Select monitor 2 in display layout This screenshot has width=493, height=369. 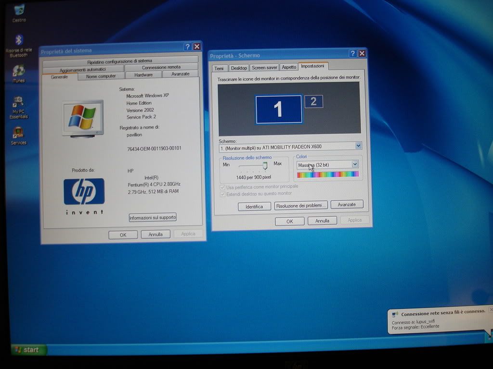pos(313,101)
